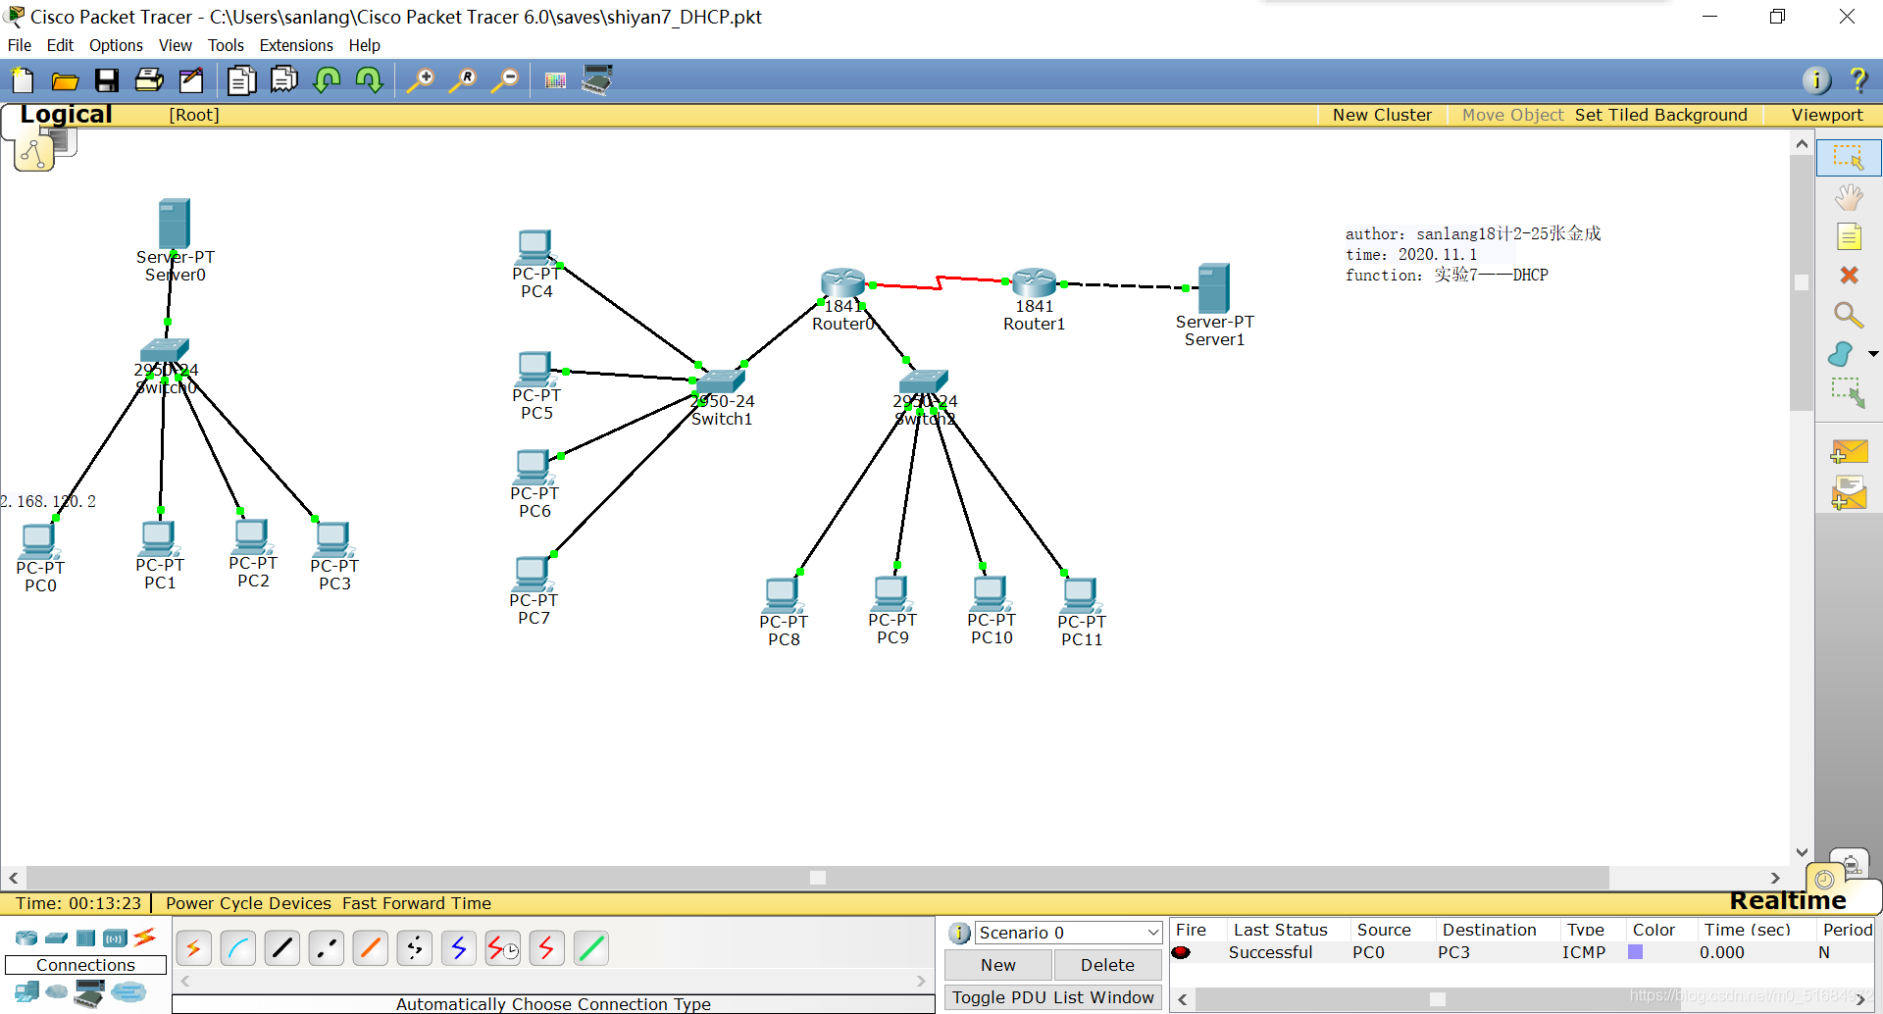Activate the Select tool
This screenshot has height=1014, width=1883.
1849,158
